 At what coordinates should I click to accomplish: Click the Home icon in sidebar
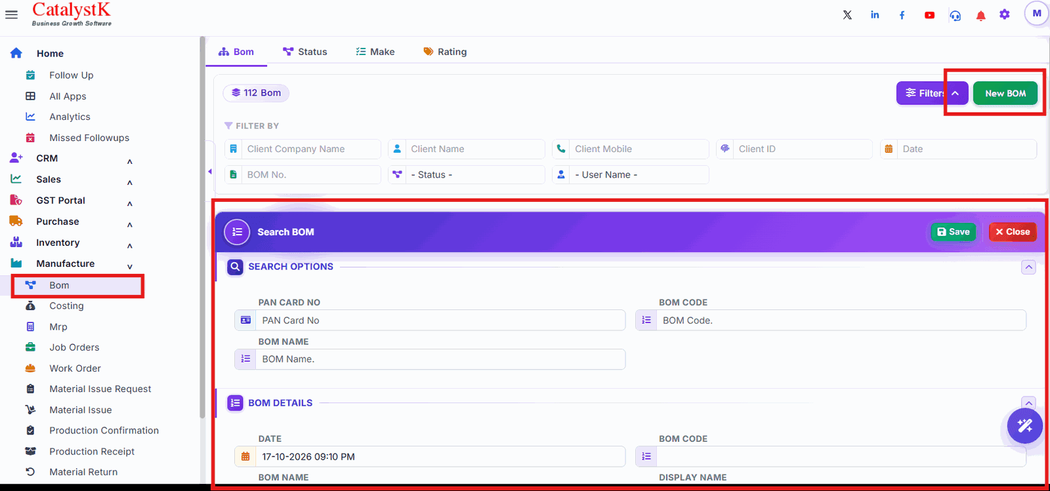(16, 53)
